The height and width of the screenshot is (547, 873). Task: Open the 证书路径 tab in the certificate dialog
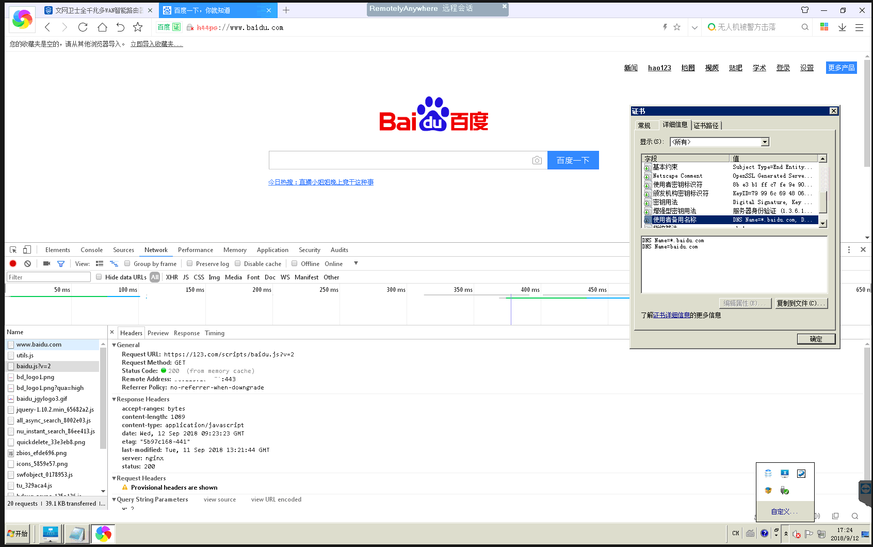pos(706,126)
